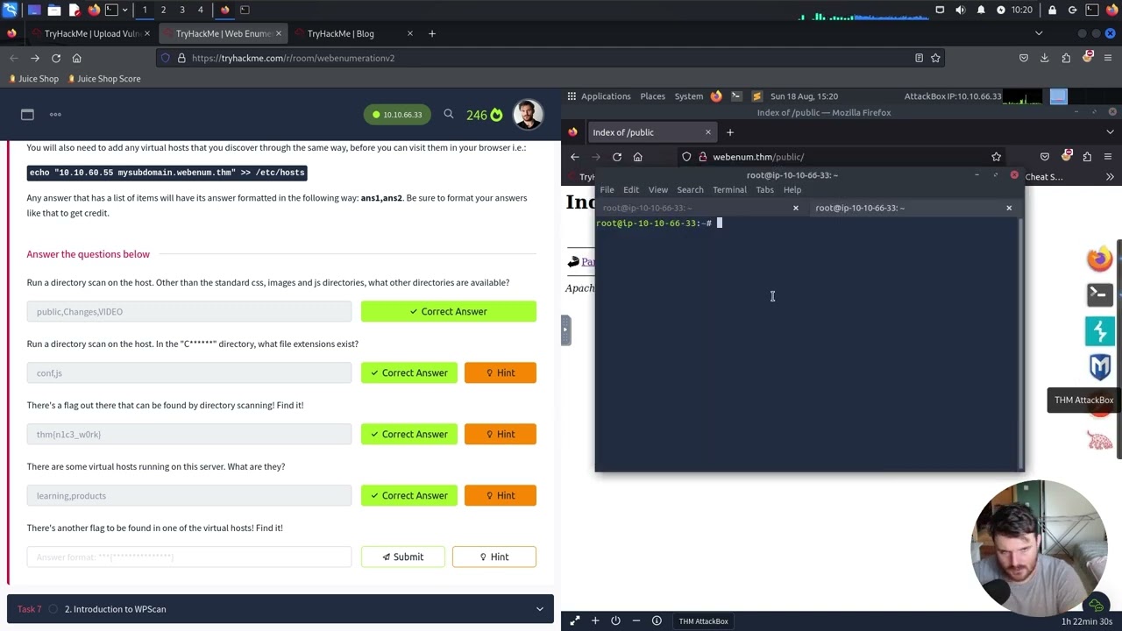
Task: Open terminal from AttackBox side dock
Action: click(1100, 294)
